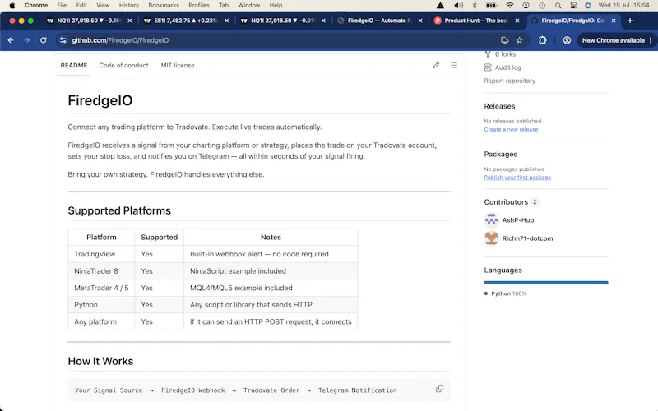The height and width of the screenshot is (411, 658).
Task: Open a new tab with the plus icon
Action: pos(630,21)
